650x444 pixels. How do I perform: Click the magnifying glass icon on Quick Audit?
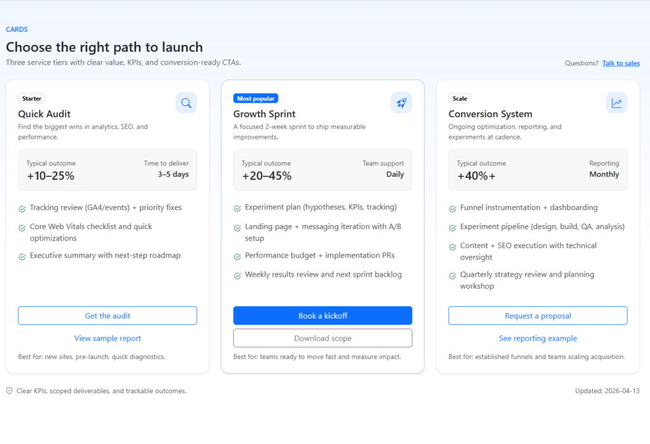[186, 103]
